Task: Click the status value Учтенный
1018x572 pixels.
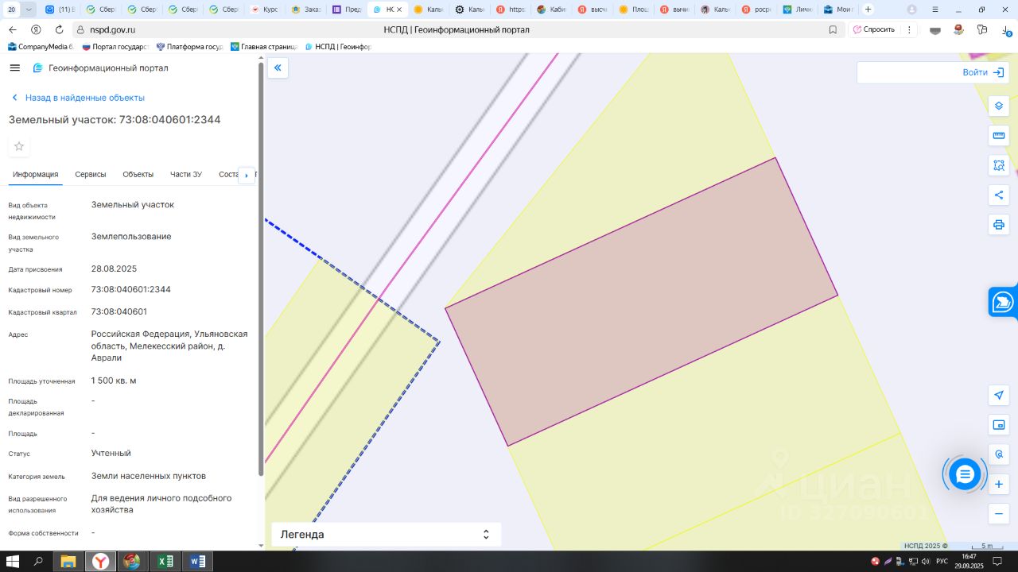Action: coord(111,453)
